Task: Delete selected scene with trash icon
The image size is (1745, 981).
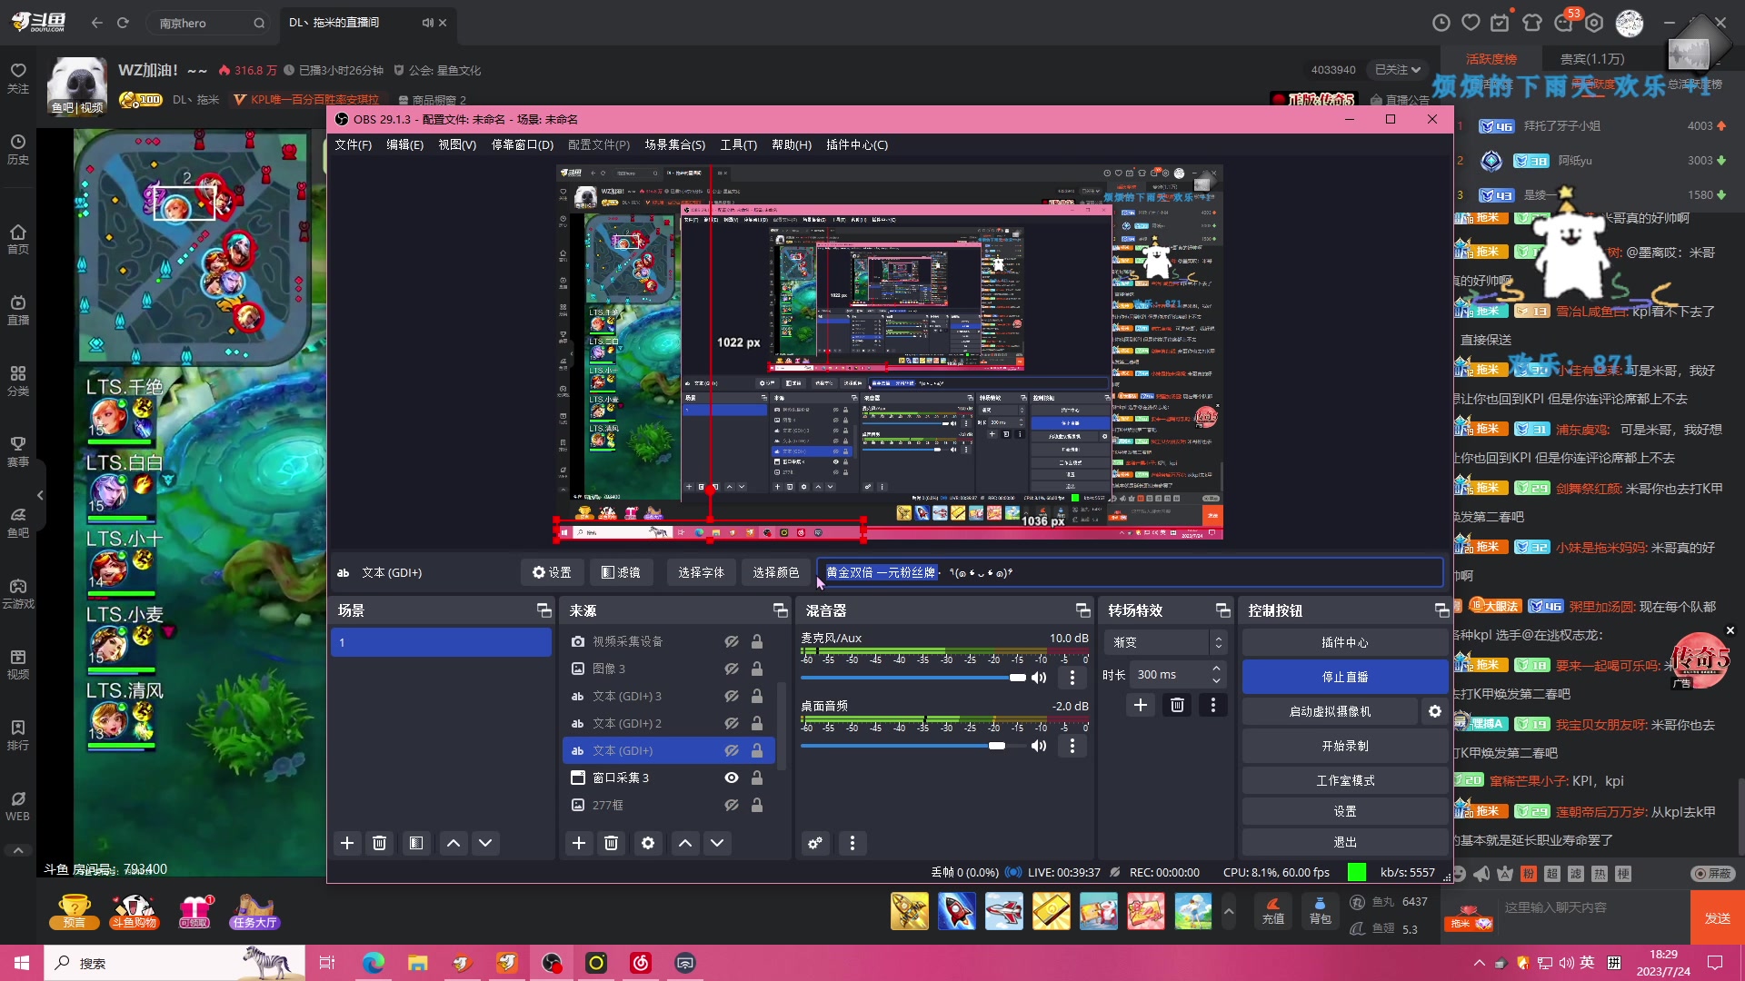Action: coord(380,843)
